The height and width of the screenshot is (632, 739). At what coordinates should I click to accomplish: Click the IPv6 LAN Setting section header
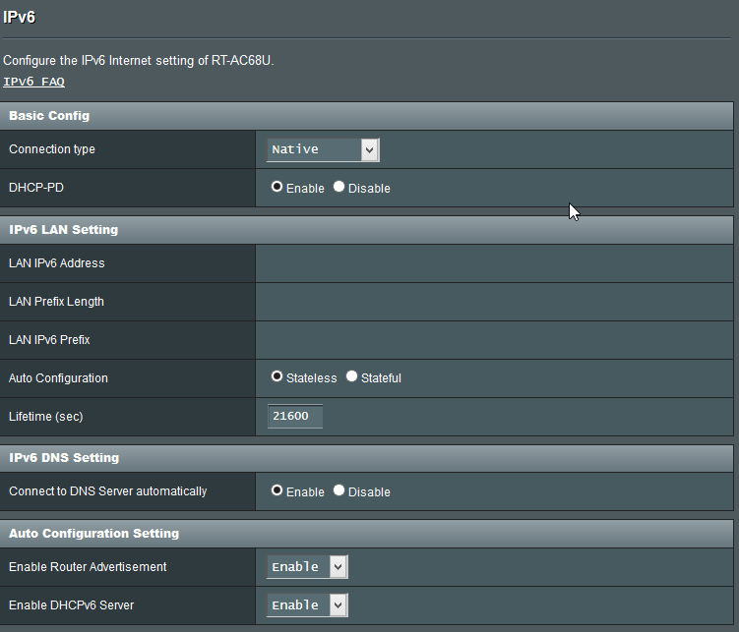coord(367,230)
